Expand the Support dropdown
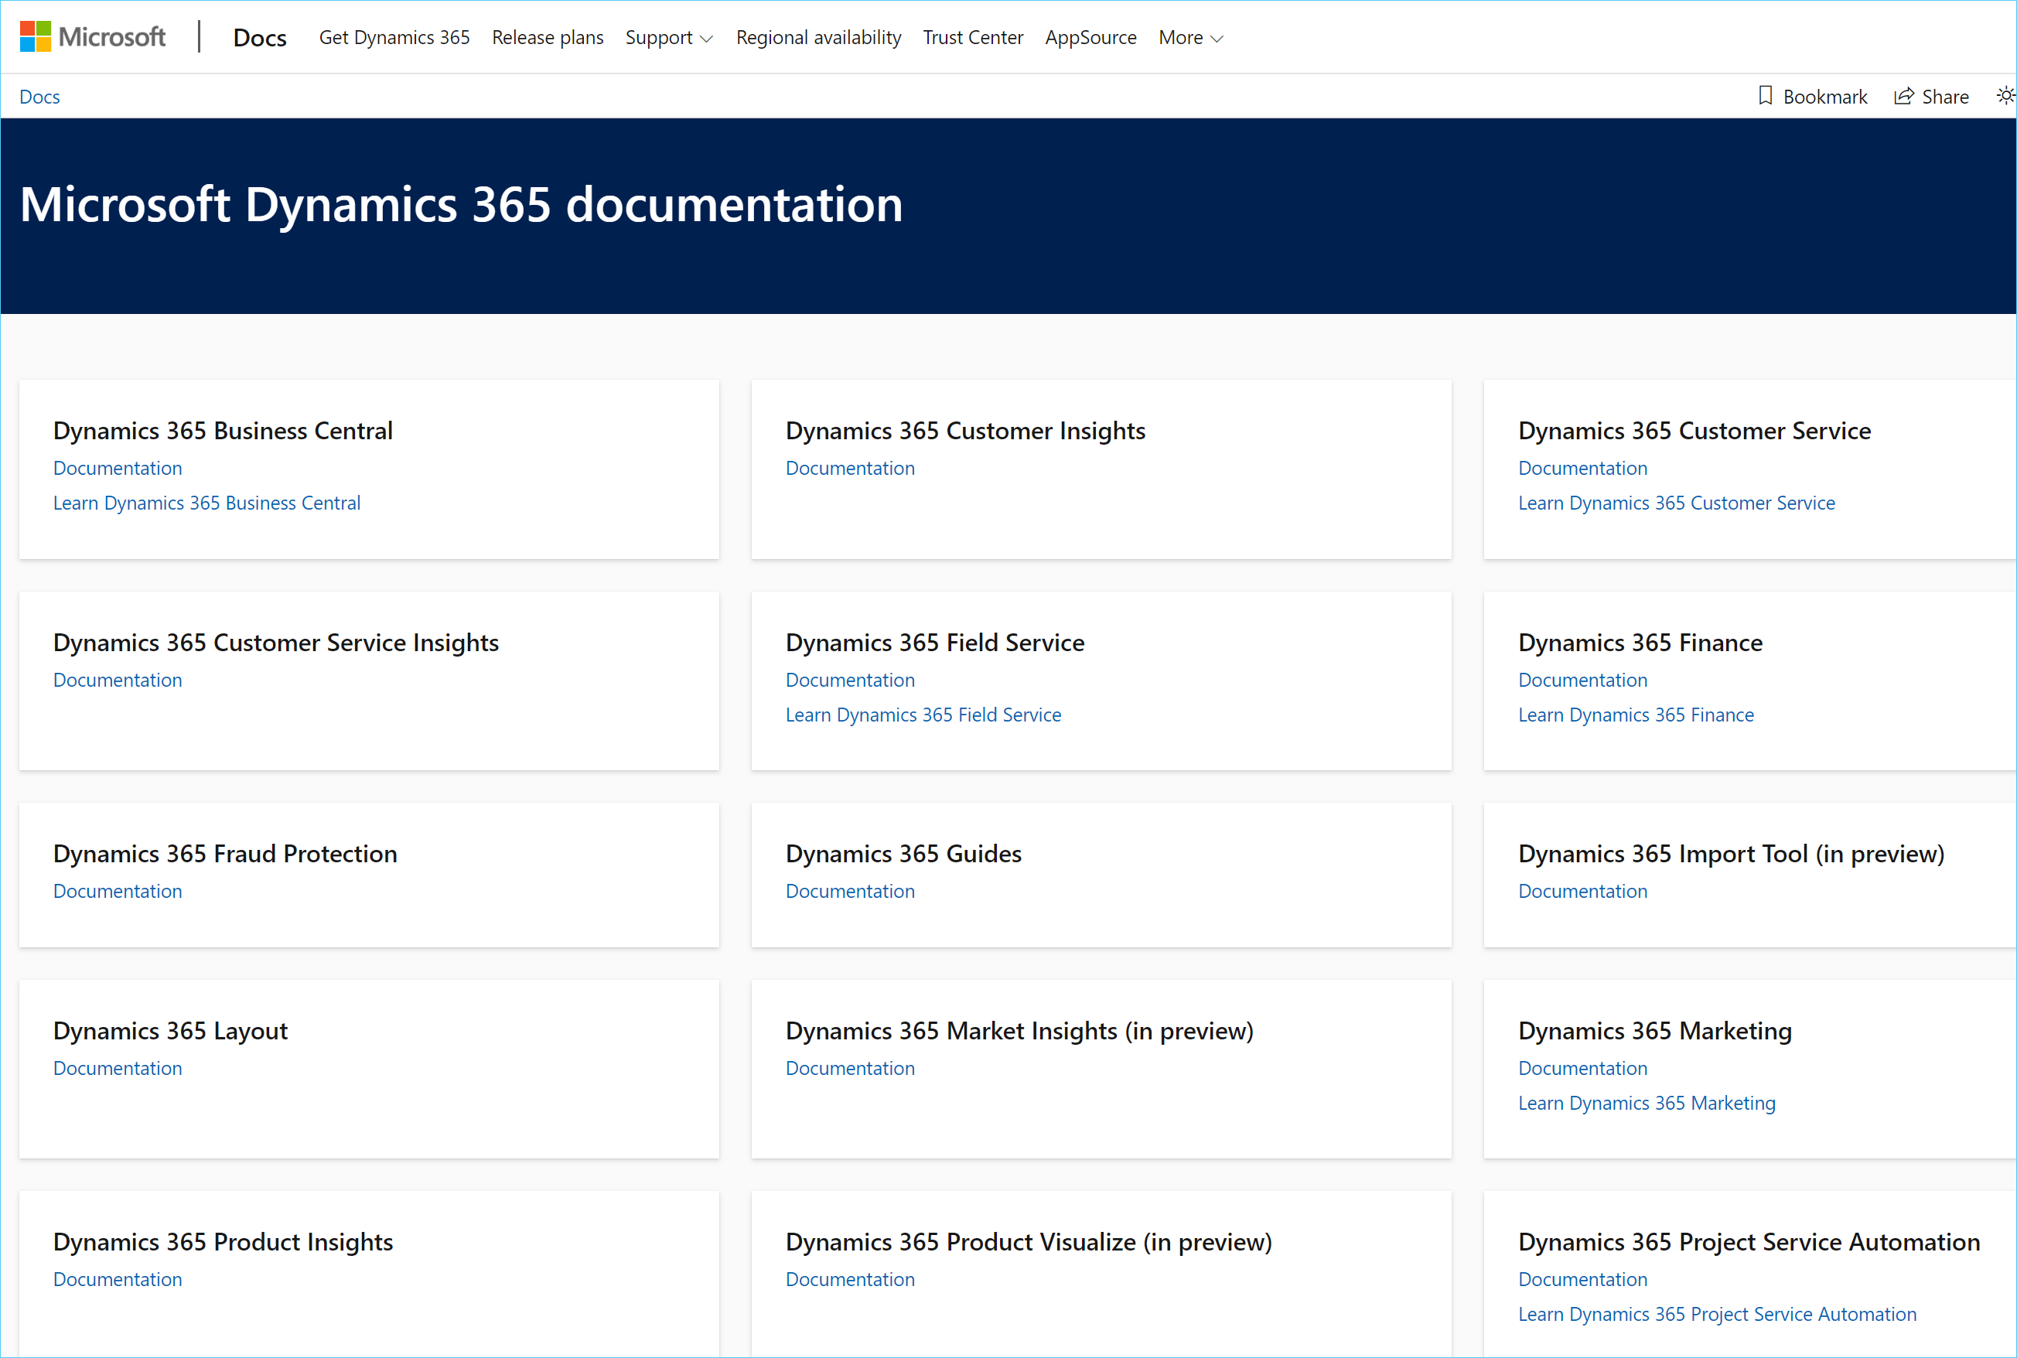 [x=668, y=38]
